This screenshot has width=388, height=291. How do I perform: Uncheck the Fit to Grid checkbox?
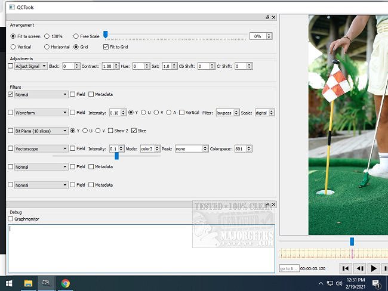[x=106, y=47]
